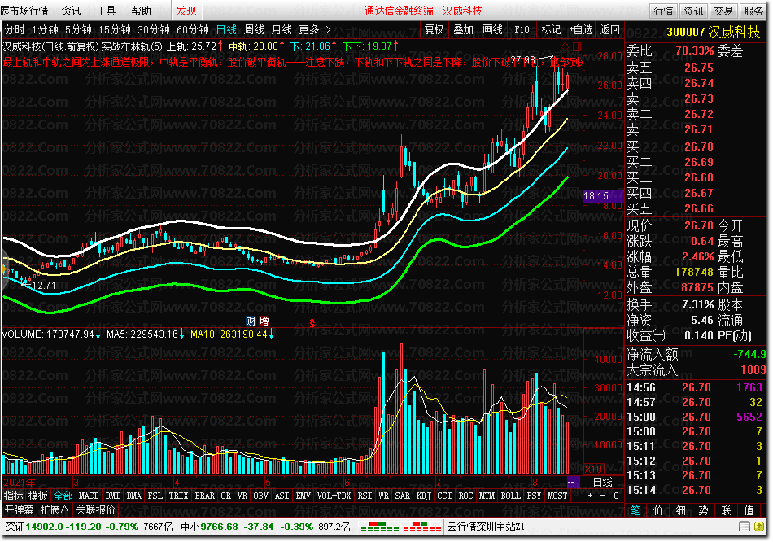Viewport: 773px width, 542px height.
Task: Click the 交易 trading button
Action: 723,11
